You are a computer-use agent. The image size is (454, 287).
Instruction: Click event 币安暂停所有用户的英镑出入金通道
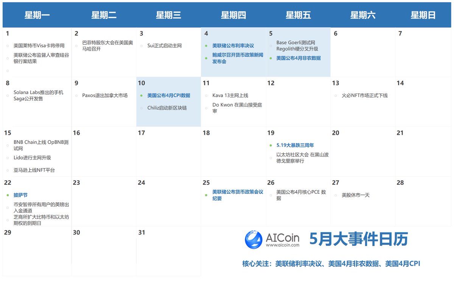41,207
